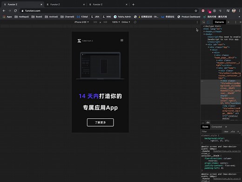Go back using the browser back arrow
This screenshot has width=242, height=182.
click(x=4, y=11)
